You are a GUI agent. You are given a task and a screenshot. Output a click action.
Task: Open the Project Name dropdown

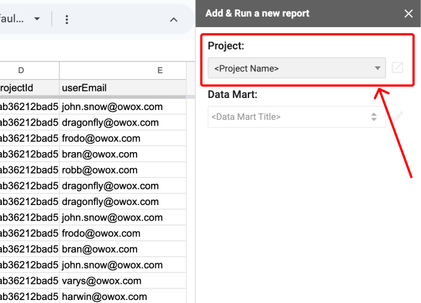pos(297,68)
